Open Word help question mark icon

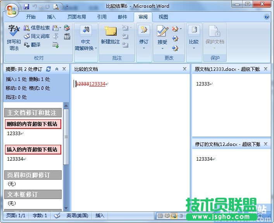267,17
